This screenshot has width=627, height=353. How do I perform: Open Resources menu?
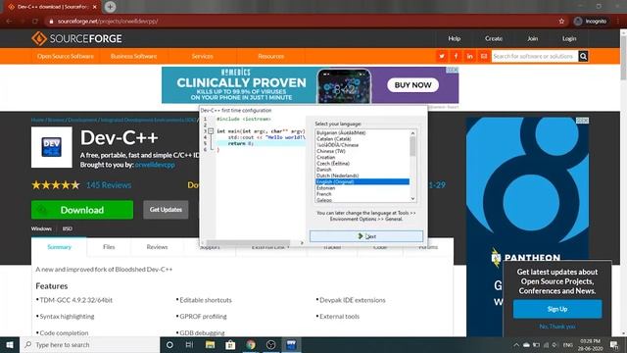[x=270, y=57]
